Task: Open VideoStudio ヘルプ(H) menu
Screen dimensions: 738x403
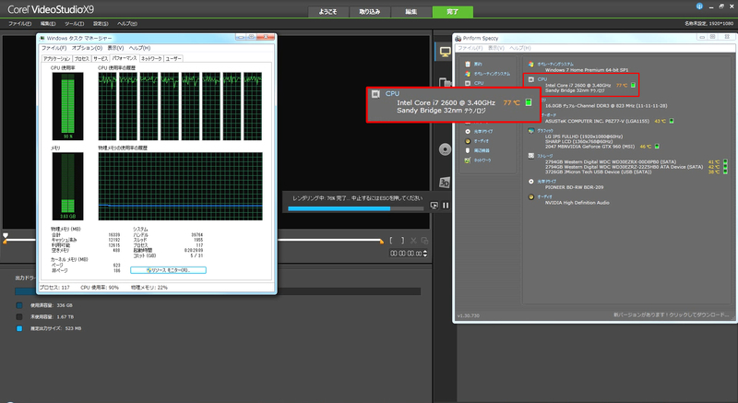Action: (127, 23)
